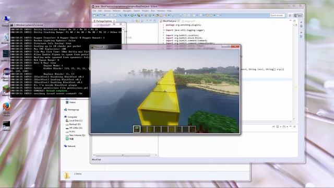Open the Edit menu in Eclipse
Viewport: 334px width, 188px height.
pyautogui.click(x=100, y=11)
